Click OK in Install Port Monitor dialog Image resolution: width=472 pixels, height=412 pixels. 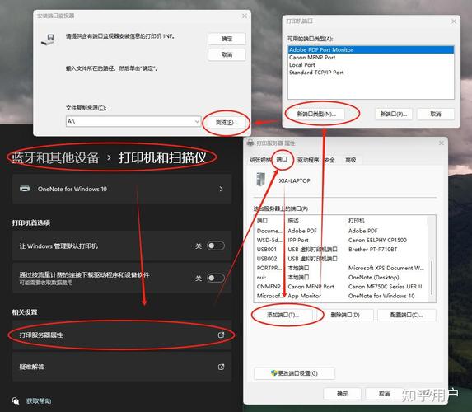(227, 39)
